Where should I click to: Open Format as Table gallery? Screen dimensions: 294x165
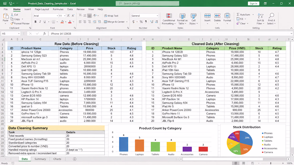click(x=182, y=19)
